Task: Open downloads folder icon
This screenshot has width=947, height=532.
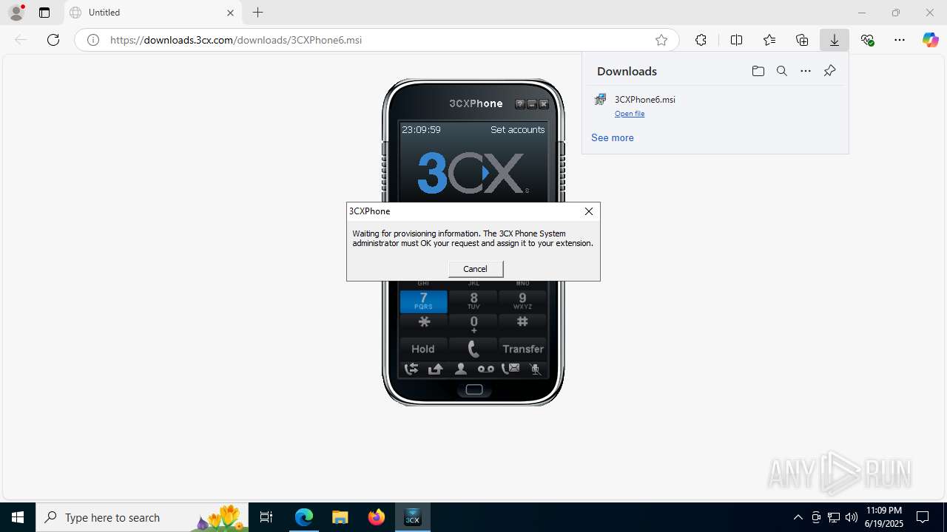Action: 758,71
